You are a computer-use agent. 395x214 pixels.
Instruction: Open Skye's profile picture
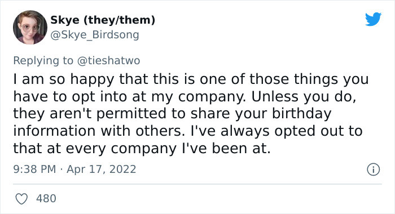tap(30, 27)
